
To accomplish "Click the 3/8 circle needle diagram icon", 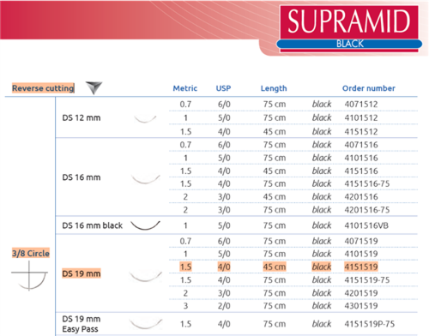I will coord(29,276).
